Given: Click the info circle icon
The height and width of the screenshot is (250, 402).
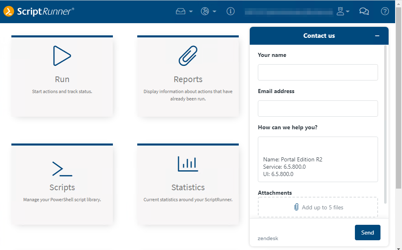Looking at the screenshot, I should pos(231,11).
